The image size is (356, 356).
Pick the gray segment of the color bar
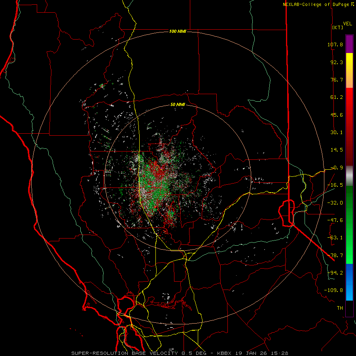(349, 176)
